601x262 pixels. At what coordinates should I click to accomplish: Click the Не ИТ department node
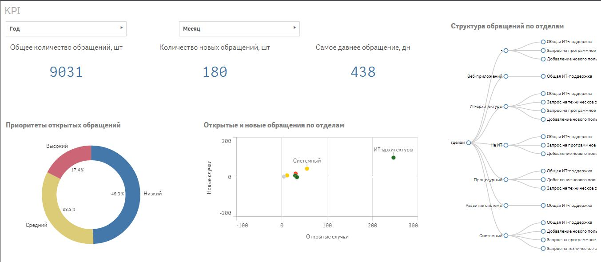(506, 145)
